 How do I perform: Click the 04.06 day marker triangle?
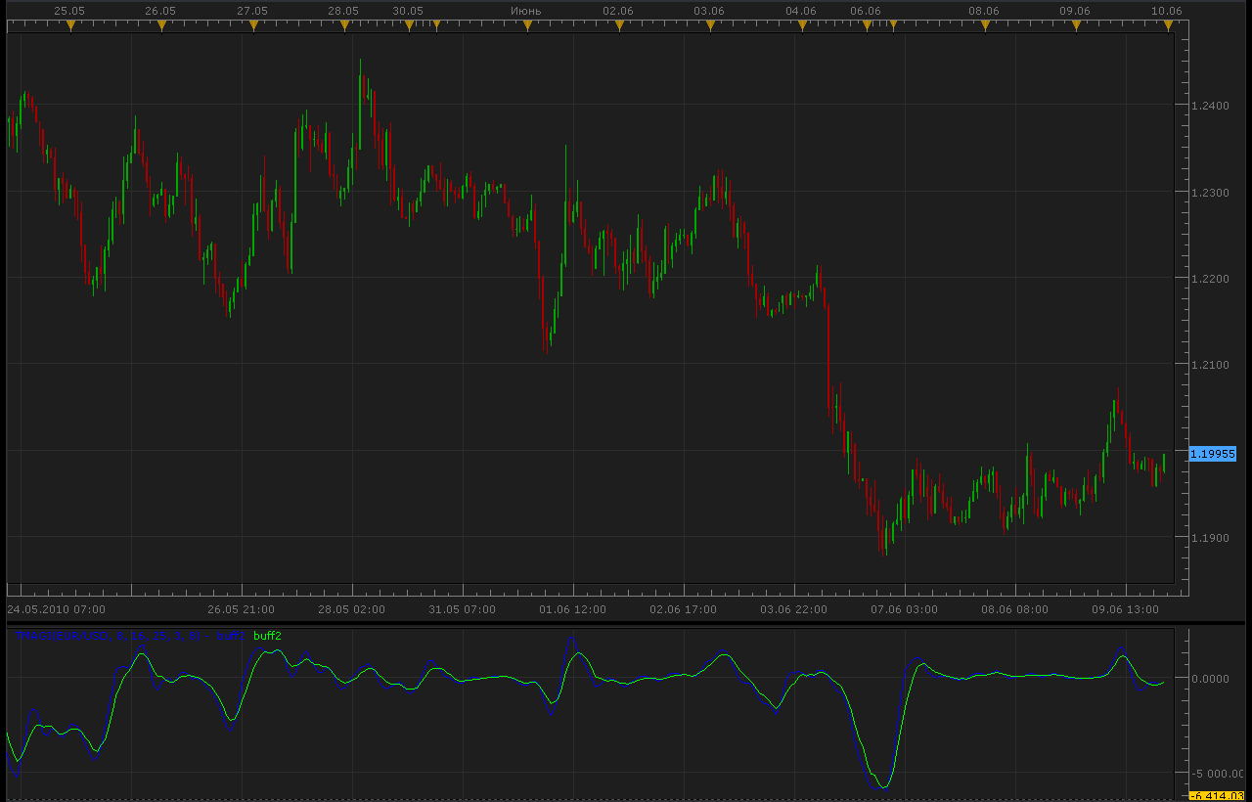[x=802, y=26]
